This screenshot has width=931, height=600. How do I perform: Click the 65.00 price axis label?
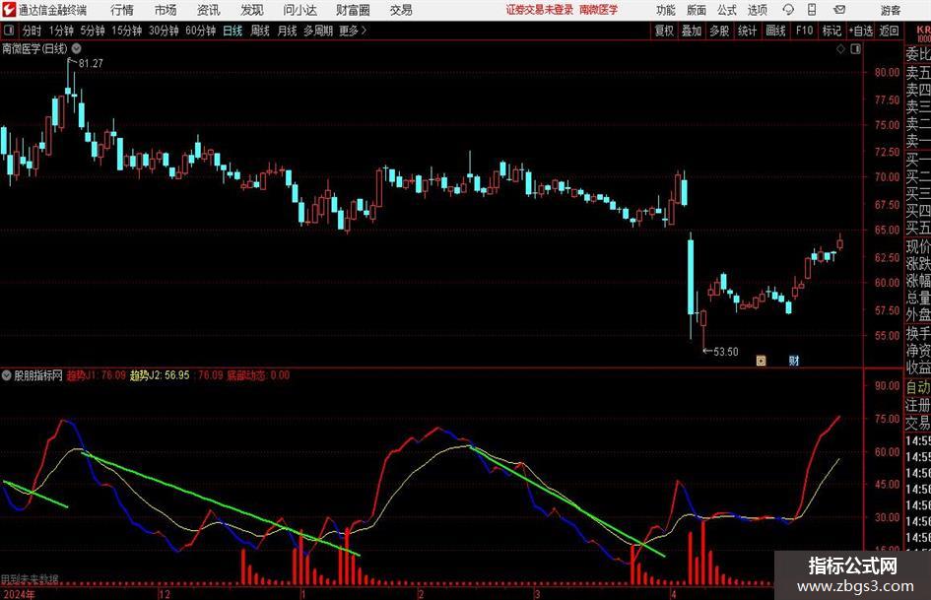[x=887, y=230]
